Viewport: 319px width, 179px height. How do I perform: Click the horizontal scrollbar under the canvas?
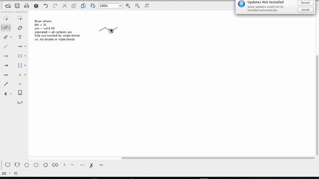218,158
